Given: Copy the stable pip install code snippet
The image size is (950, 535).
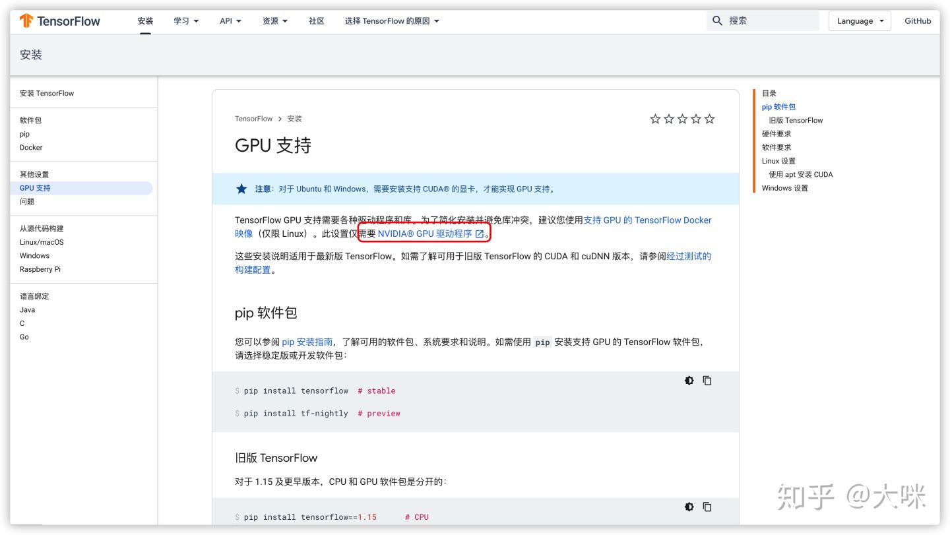Looking at the screenshot, I should (707, 381).
